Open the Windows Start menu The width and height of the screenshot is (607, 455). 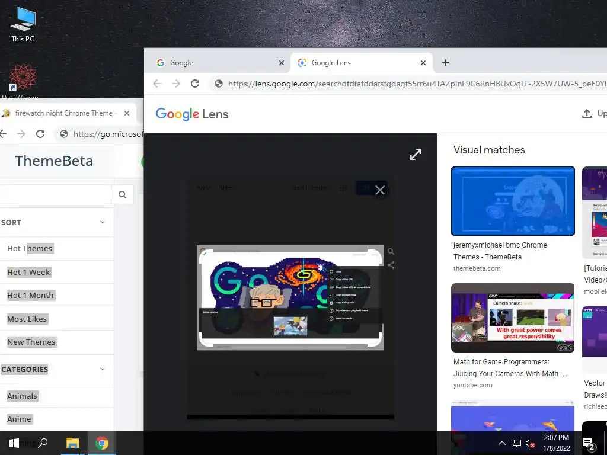tap(14, 443)
